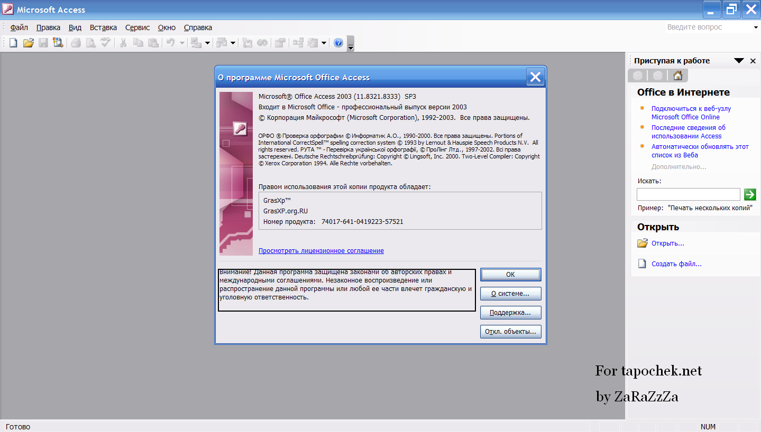The image size is (761, 432).
Task: Click the 'О системе...' button
Action: (510, 294)
